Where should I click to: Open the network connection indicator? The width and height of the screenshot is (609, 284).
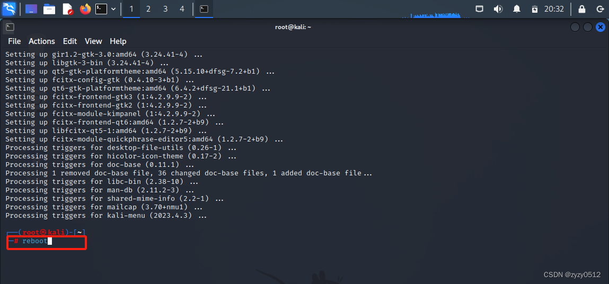tap(480, 8)
